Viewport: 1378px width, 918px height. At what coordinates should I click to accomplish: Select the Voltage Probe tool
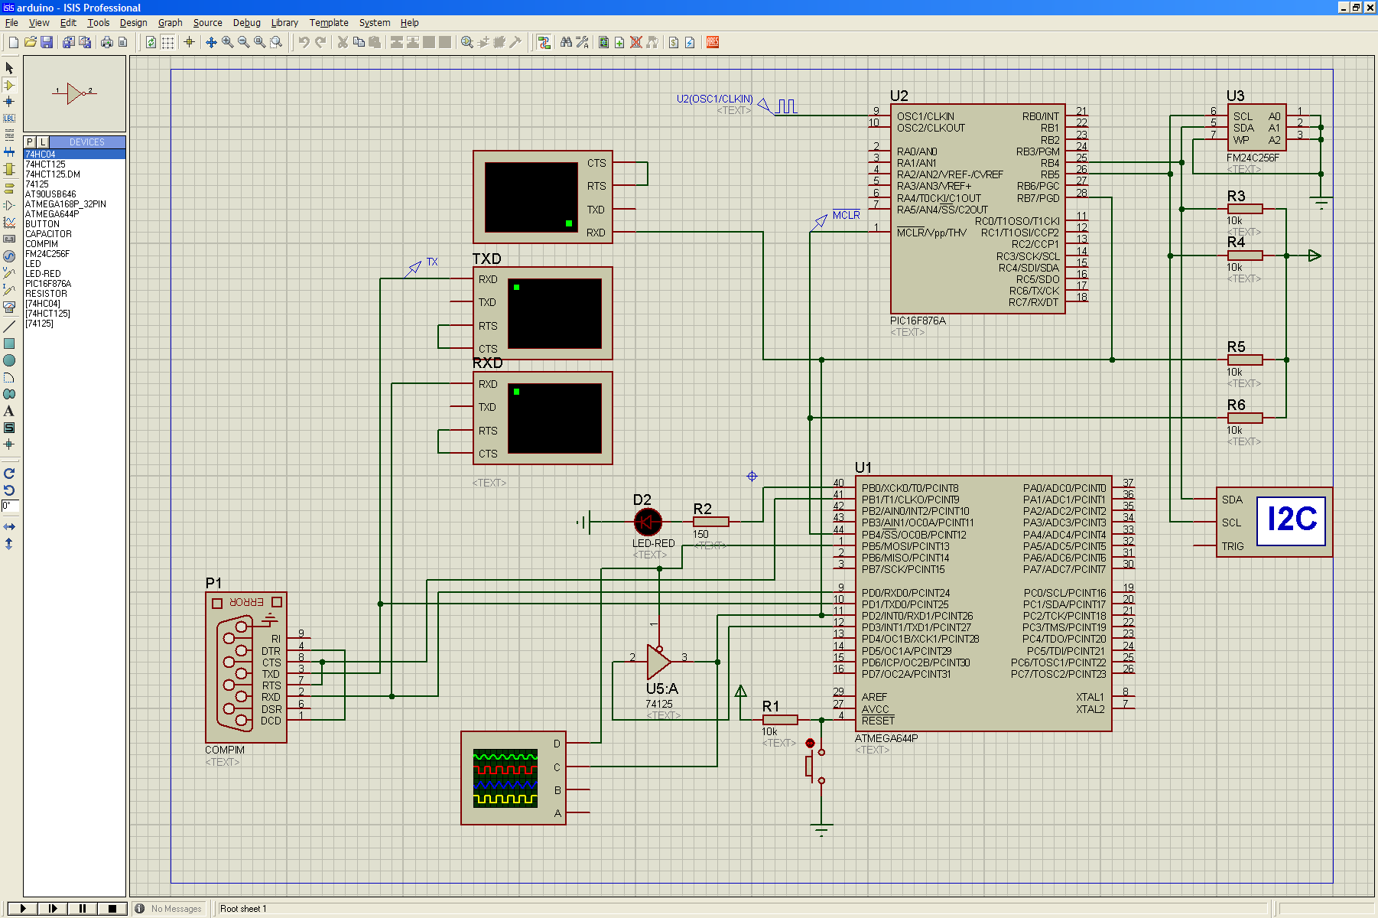tap(9, 273)
